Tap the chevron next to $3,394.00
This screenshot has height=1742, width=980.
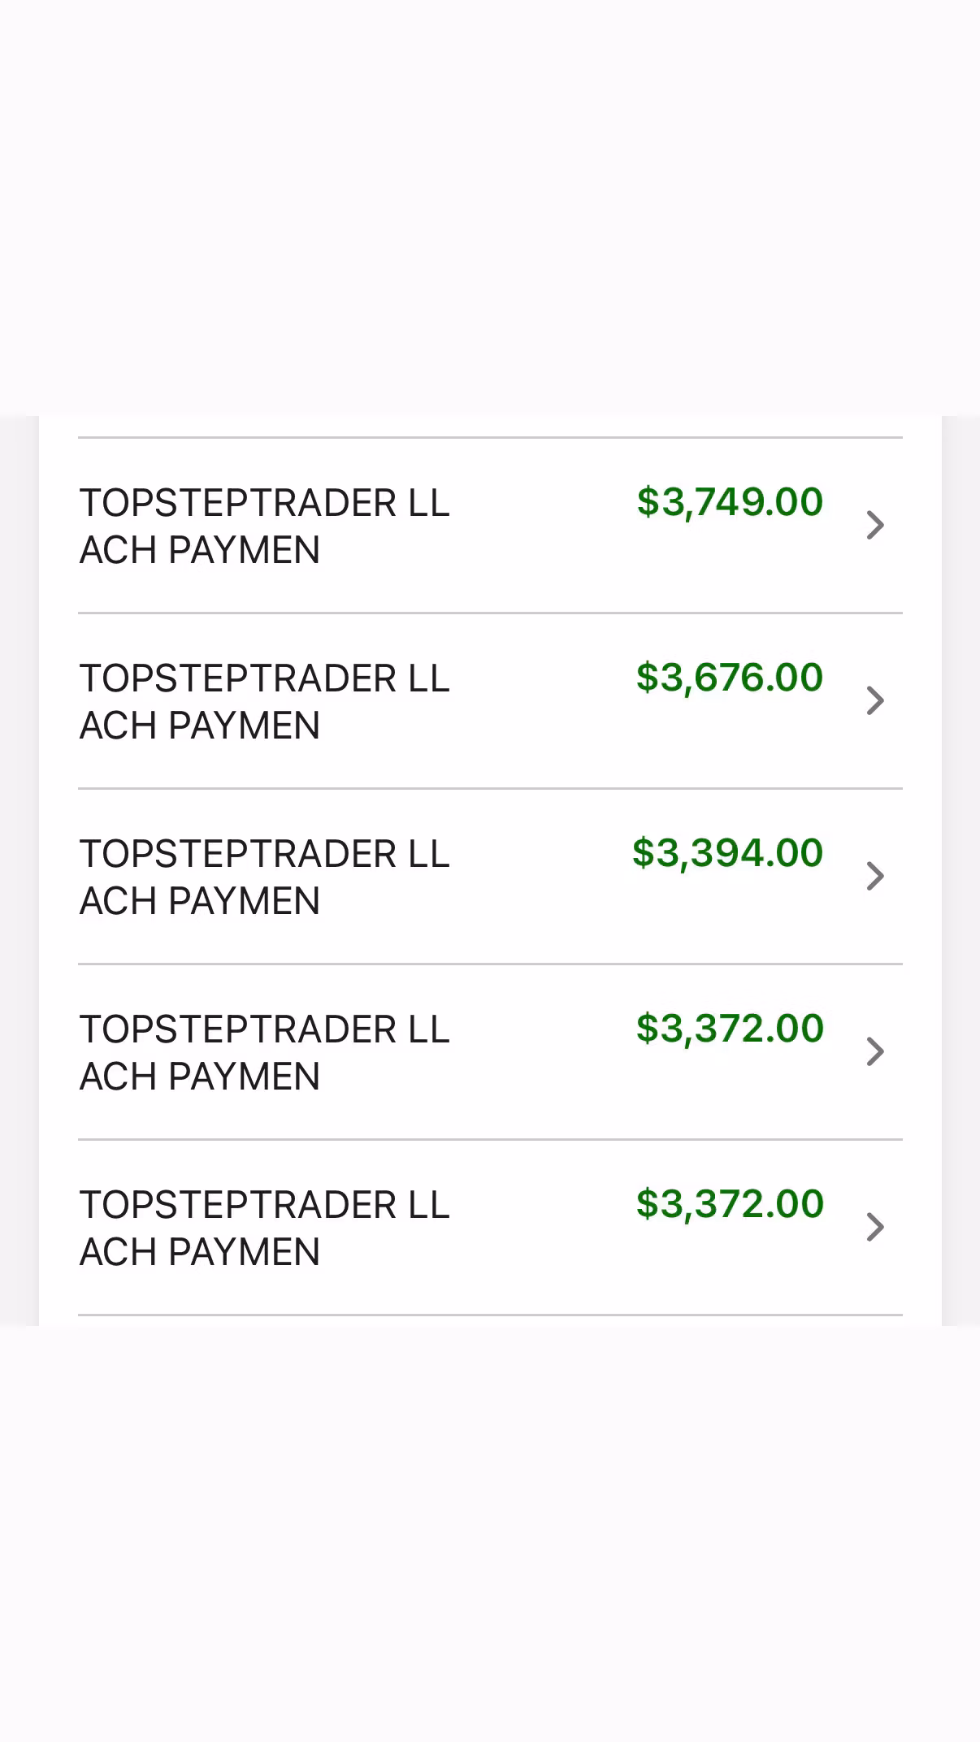click(874, 876)
